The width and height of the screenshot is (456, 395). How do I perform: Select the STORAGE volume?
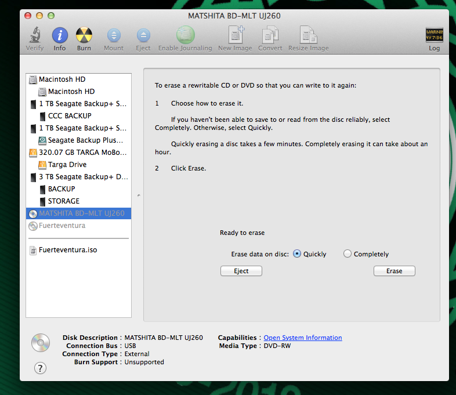[78, 201]
